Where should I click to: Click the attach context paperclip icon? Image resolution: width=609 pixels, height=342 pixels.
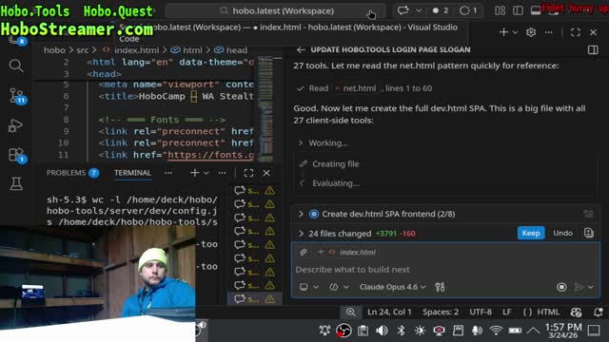304,252
